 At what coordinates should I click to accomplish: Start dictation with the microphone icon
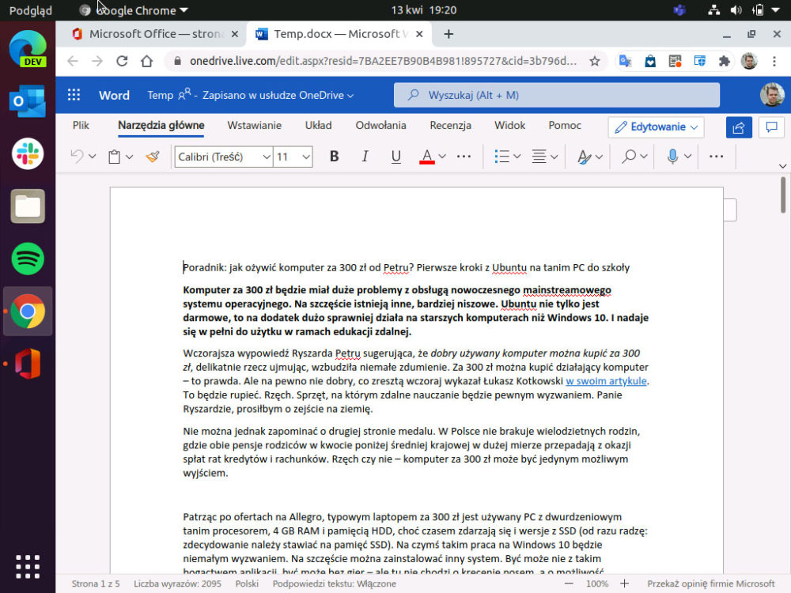pyautogui.click(x=672, y=157)
